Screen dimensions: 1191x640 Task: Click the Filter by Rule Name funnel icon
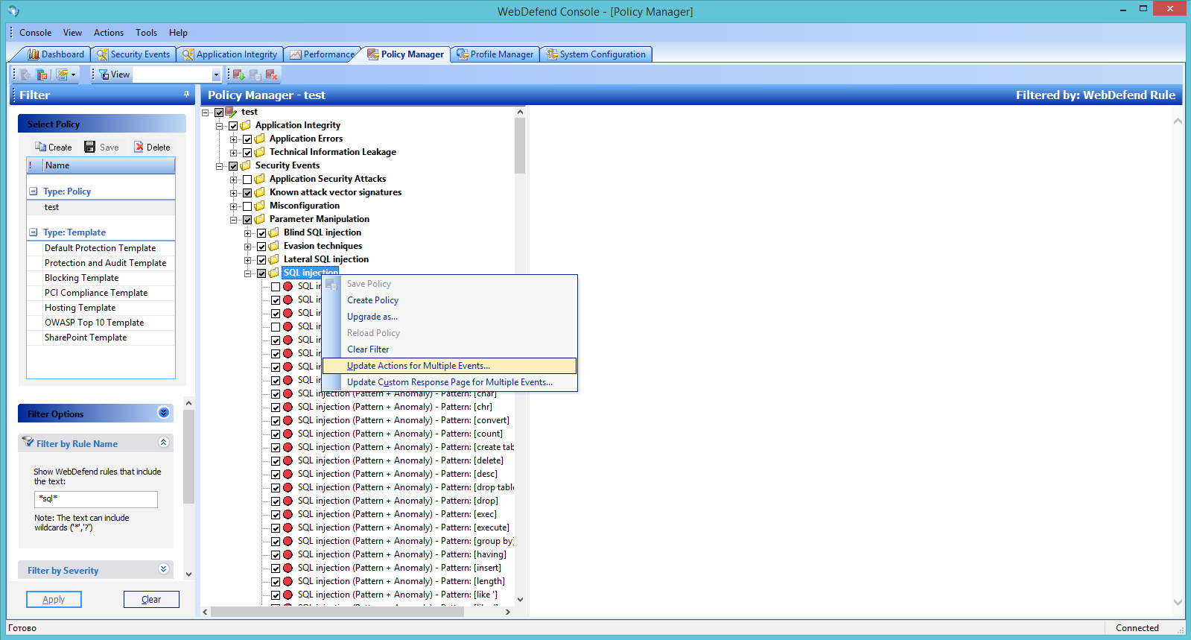click(x=28, y=442)
